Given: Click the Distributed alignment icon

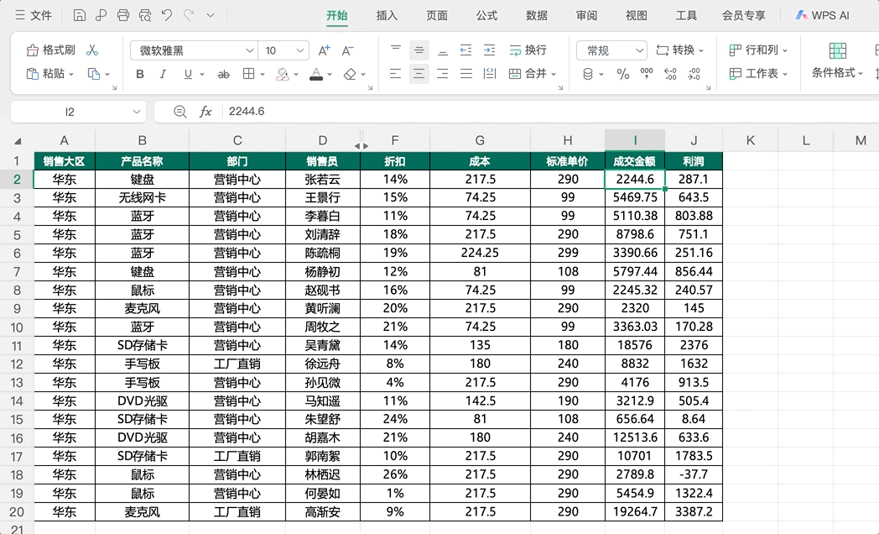Looking at the screenshot, I should (x=489, y=74).
